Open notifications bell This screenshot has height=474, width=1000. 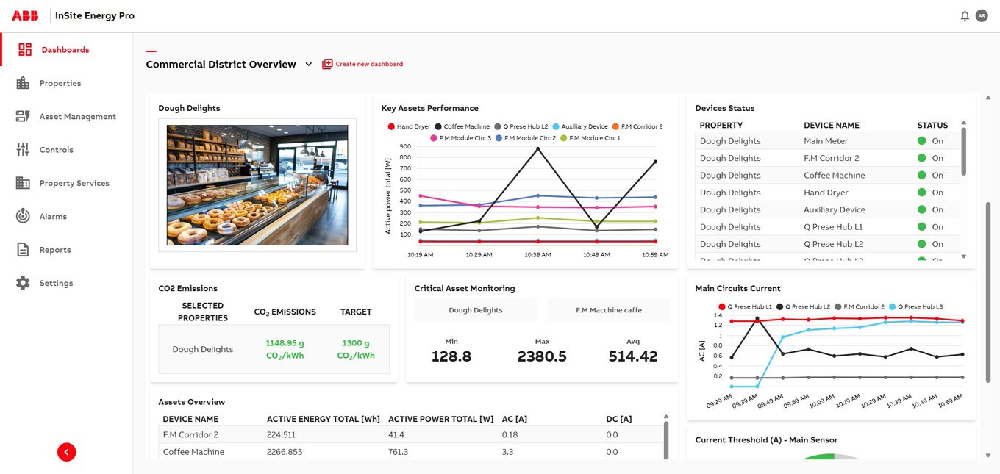[965, 15]
